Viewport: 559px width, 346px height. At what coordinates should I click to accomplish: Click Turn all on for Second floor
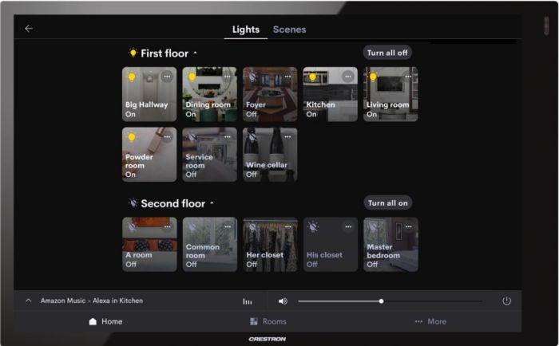(x=388, y=203)
